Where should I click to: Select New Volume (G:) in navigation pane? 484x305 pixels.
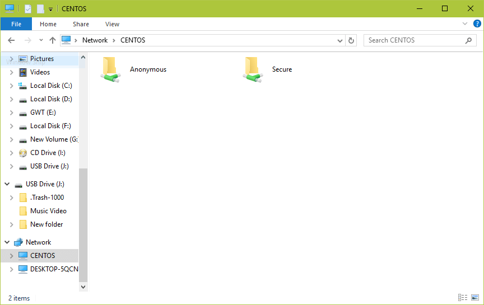pos(54,139)
